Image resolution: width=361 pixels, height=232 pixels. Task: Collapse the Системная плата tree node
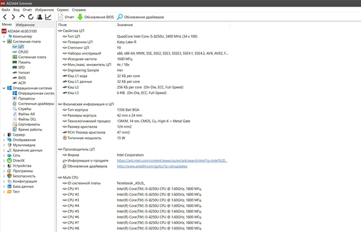click(x=4, y=42)
